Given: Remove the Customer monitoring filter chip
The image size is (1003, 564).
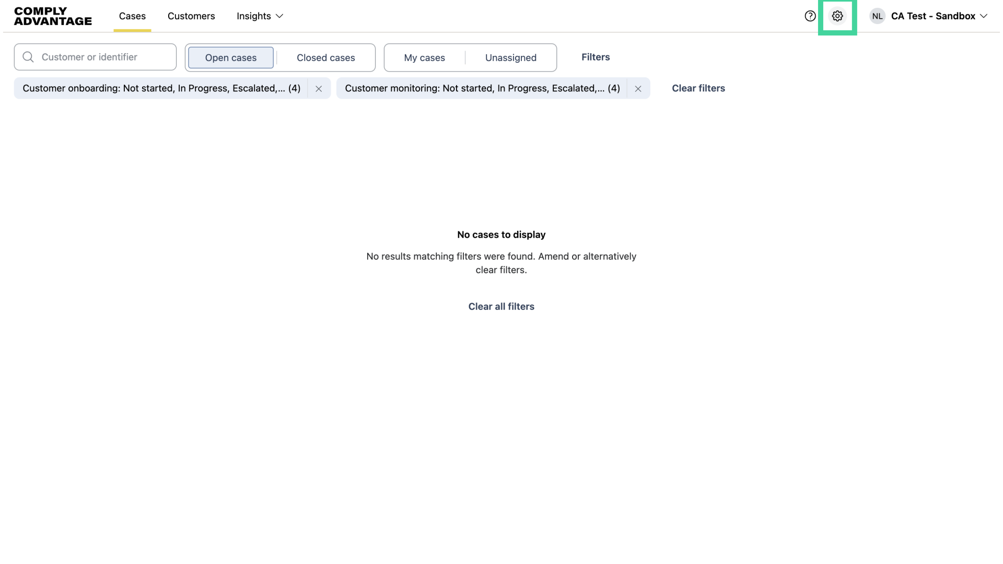Looking at the screenshot, I should (638, 89).
